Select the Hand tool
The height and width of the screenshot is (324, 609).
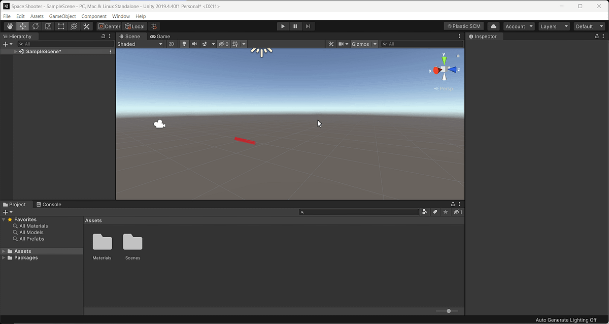tap(9, 26)
